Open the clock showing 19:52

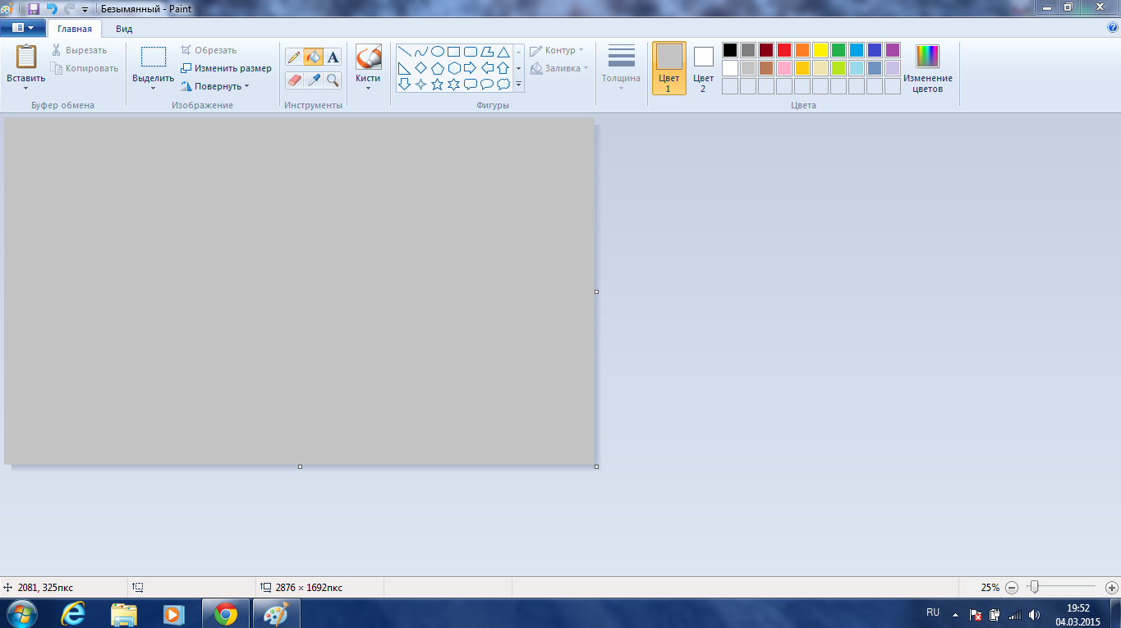pos(1077,615)
